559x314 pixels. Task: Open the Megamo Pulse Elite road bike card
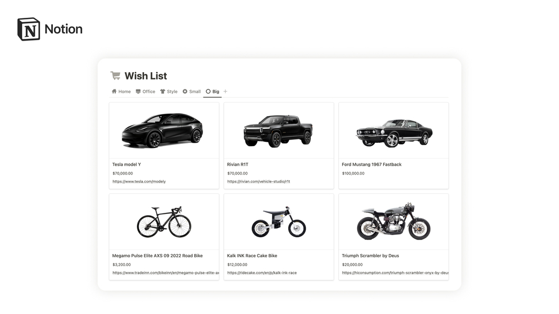pyautogui.click(x=164, y=237)
